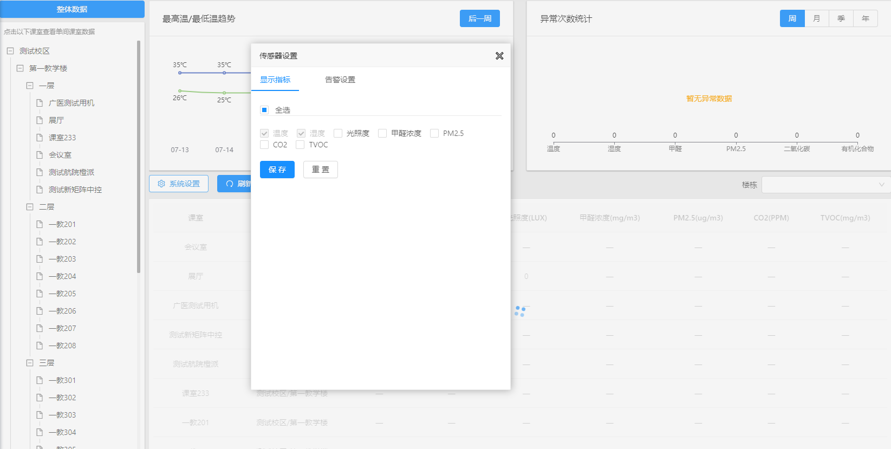Toggle the 全选 checkbox
This screenshot has width=891, height=449.
click(x=264, y=110)
